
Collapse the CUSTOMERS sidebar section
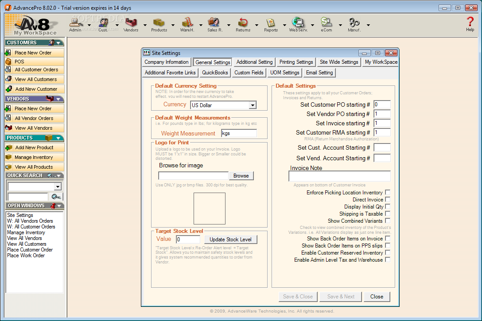click(x=58, y=43)
